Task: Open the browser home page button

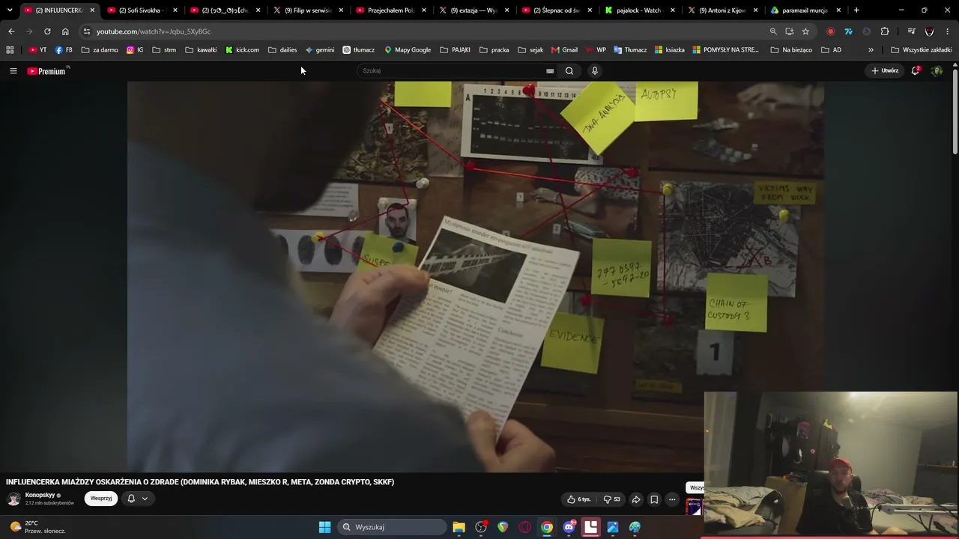Action: point(65,31)
